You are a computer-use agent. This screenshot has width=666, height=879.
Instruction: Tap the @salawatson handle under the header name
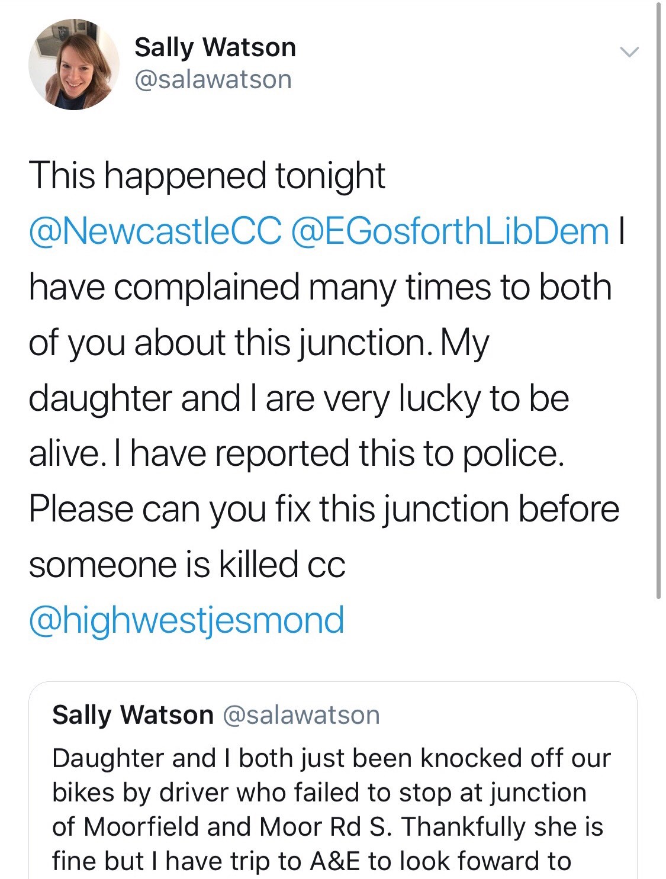click(213, 79)
